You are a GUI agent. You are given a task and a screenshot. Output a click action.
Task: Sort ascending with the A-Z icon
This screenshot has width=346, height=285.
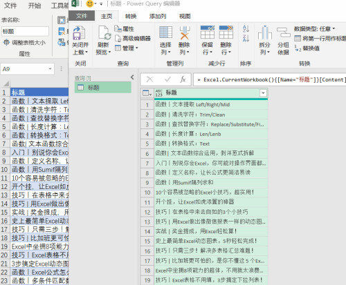point(246,29)
